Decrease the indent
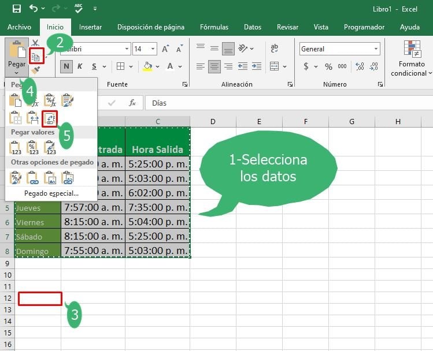Image resolution: width=433 pixels, height=351 pixels. [242, 66]
